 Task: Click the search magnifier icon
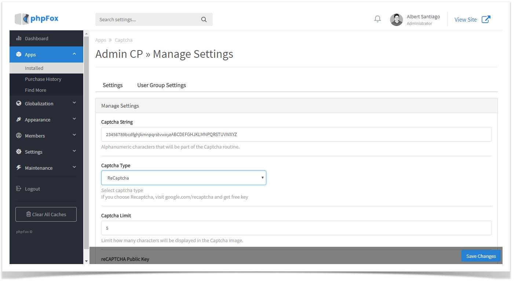coord(204,20)
